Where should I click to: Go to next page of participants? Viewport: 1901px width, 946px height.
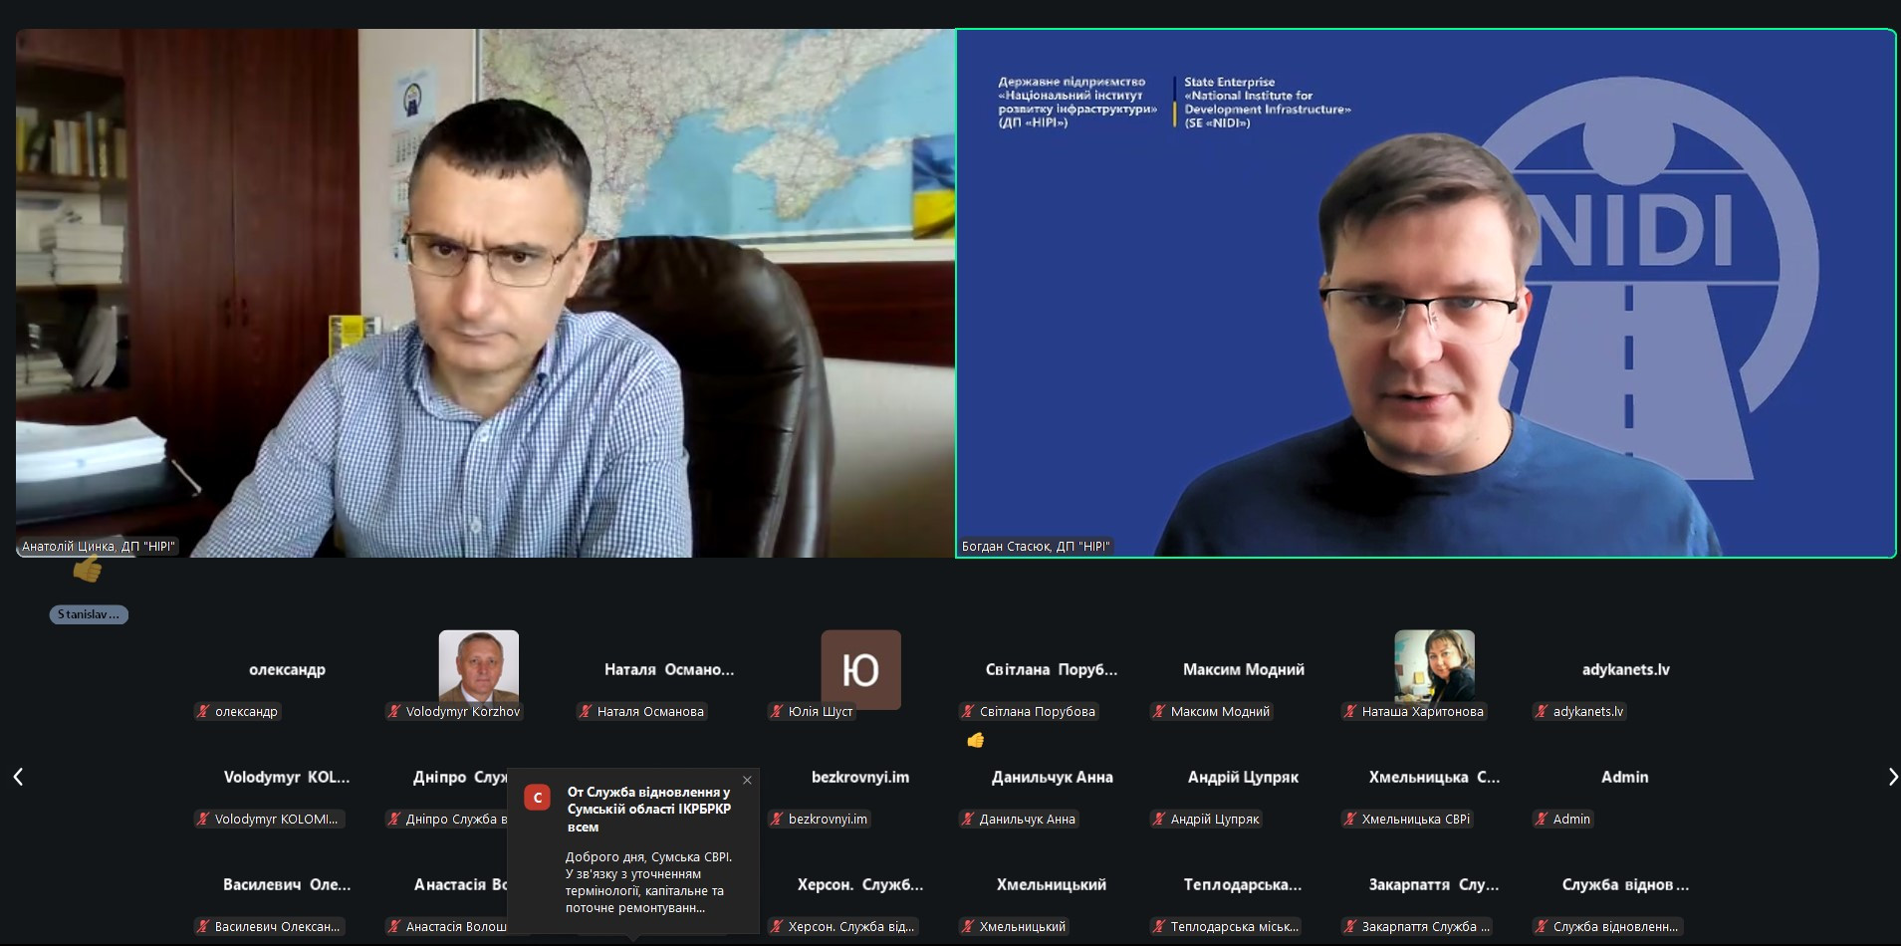[1891, 777]
